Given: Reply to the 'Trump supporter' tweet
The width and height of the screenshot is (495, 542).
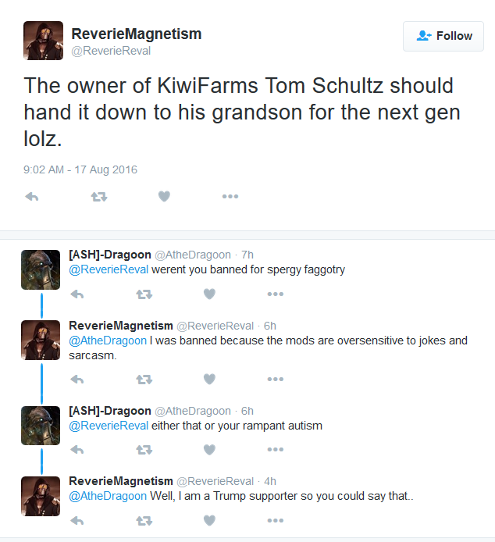Looking at the screenshot, I should [77, 521].
